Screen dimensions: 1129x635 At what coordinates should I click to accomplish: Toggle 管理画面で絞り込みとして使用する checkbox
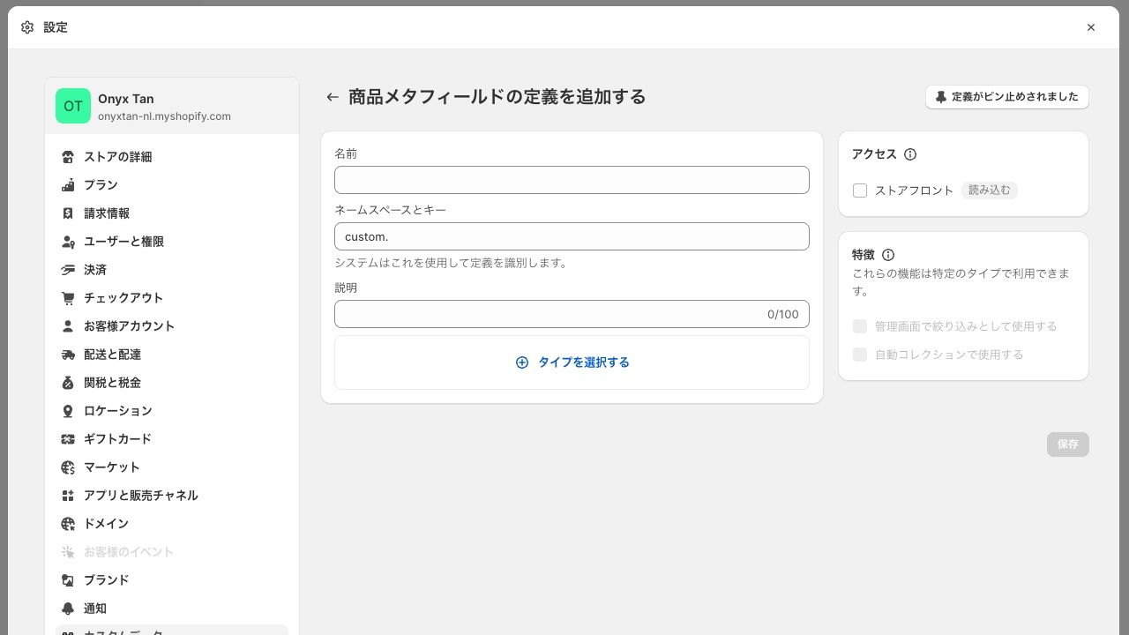point(860,326)
